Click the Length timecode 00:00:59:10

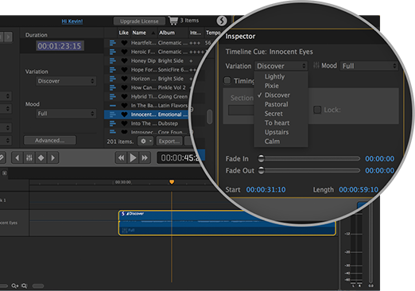(359, 190)
